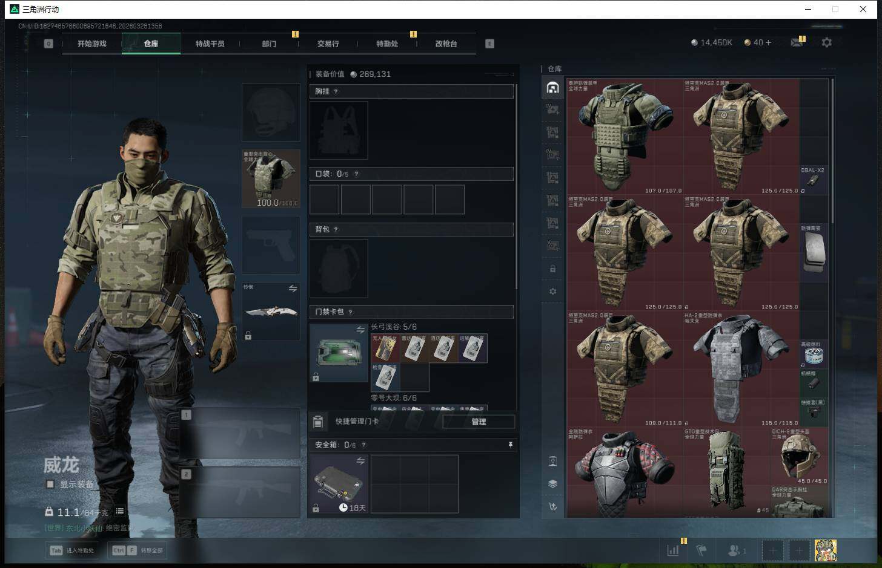Click the bottom sort icon in warehouse sidebar
Screen dimensions: 882x568
coord(552,506)
